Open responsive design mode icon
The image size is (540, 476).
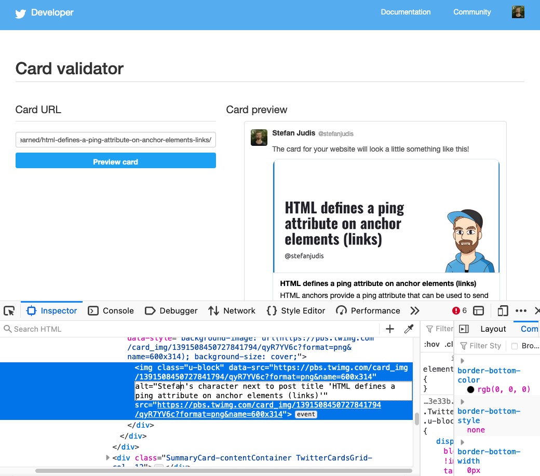503,311
